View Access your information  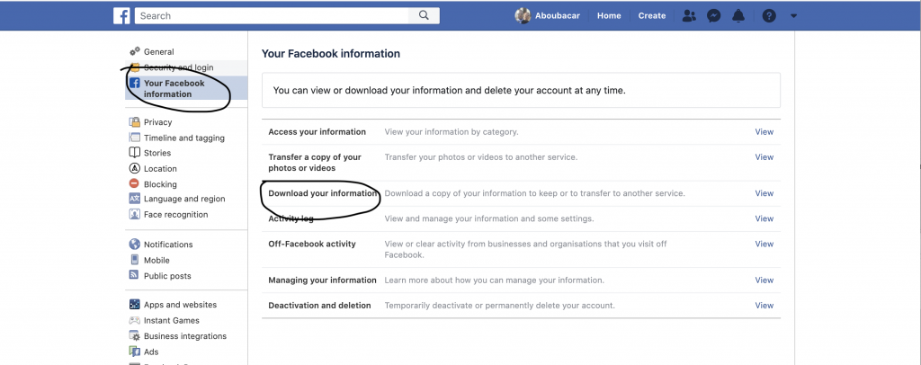point(765,132)
